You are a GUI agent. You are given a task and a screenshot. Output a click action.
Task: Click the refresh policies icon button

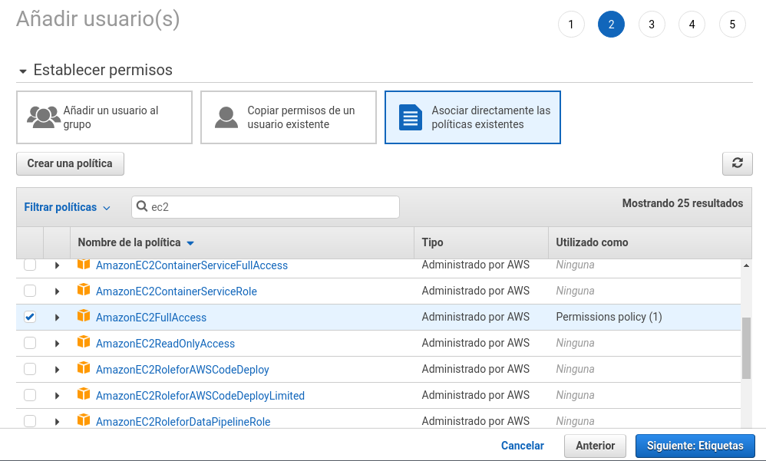point(737,163)
